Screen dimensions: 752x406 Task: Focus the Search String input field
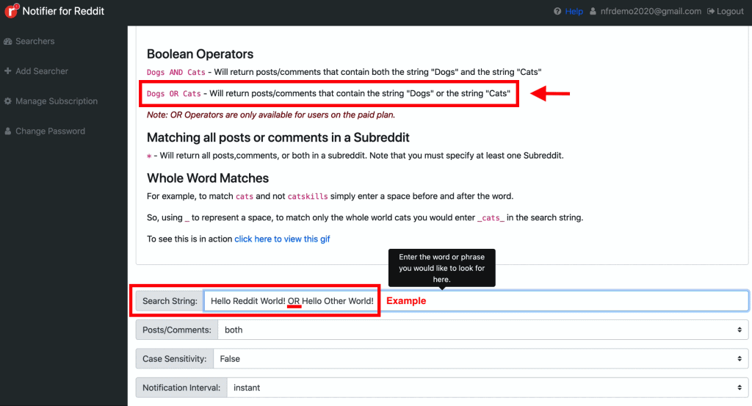click(x=476, y=301)
